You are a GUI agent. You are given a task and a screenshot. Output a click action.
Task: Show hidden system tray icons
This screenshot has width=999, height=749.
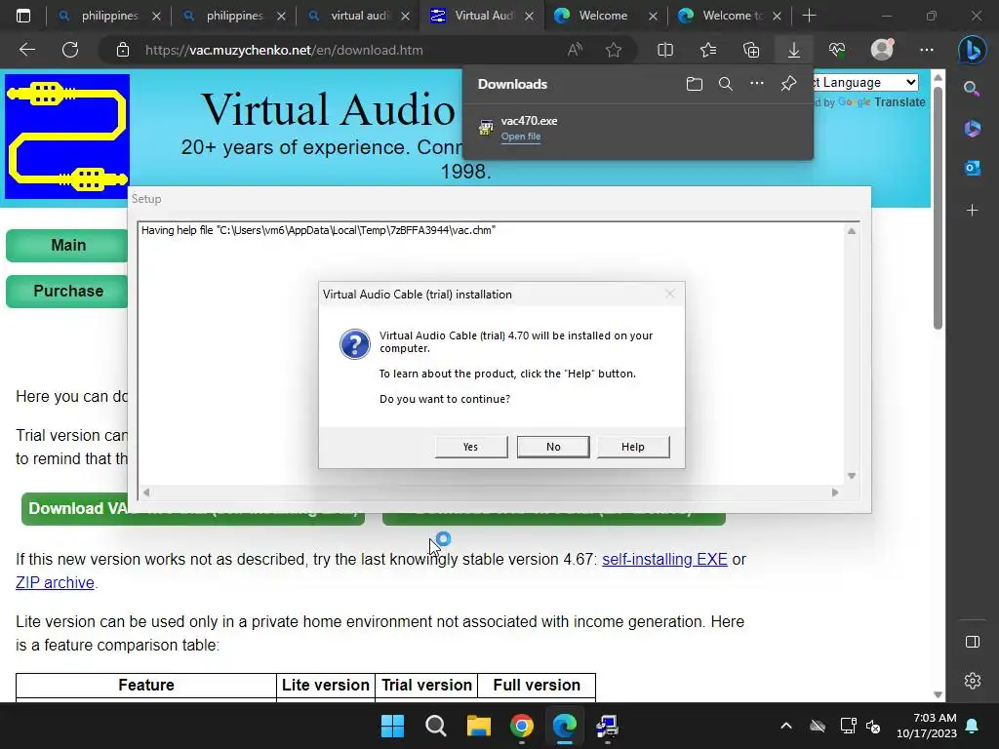click(x=786, y=726)
